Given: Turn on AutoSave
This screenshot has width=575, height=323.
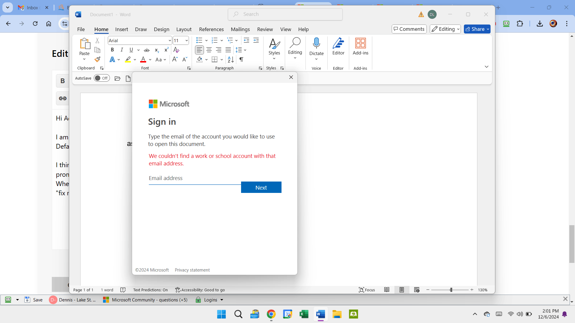Looking at the screenshot, I should tap(102, 78).
